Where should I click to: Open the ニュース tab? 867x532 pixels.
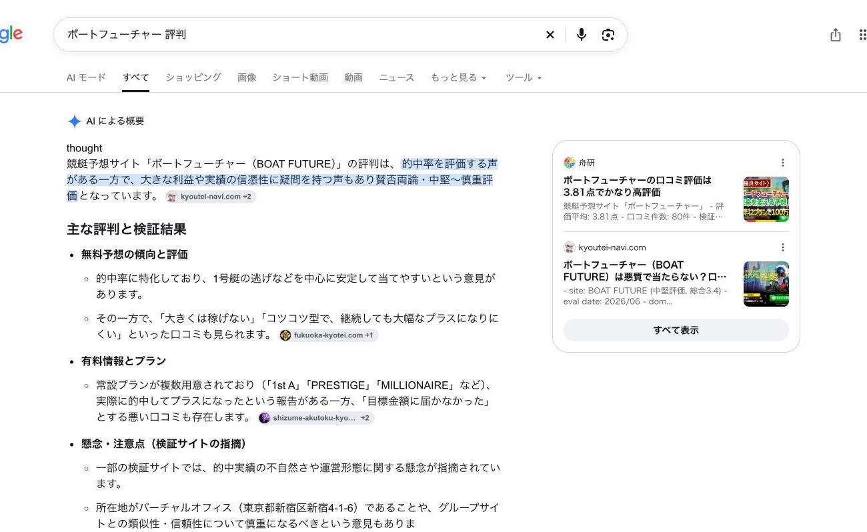[x=397, y=77]
